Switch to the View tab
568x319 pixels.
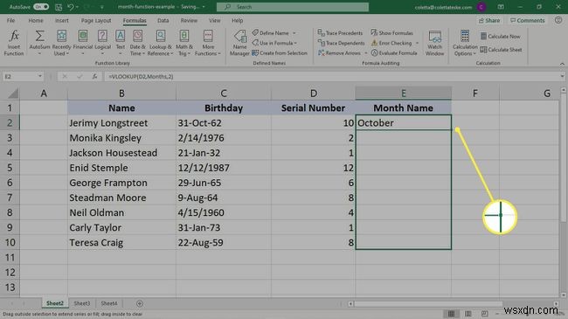(214, 21)
